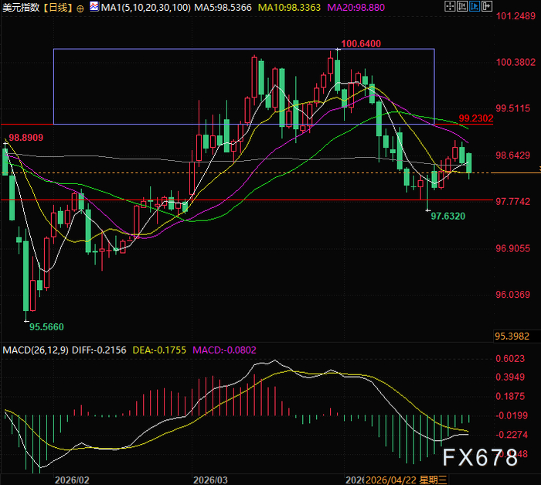Click the 96.0369 price axis value
The image size is (541, 485).
coord(512,295)
